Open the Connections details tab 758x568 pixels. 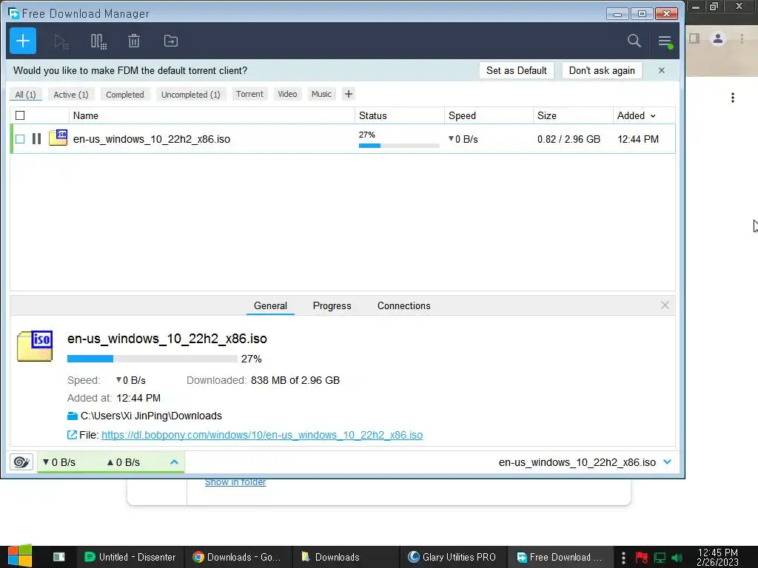pyautogui.click(x=403, y=305)
